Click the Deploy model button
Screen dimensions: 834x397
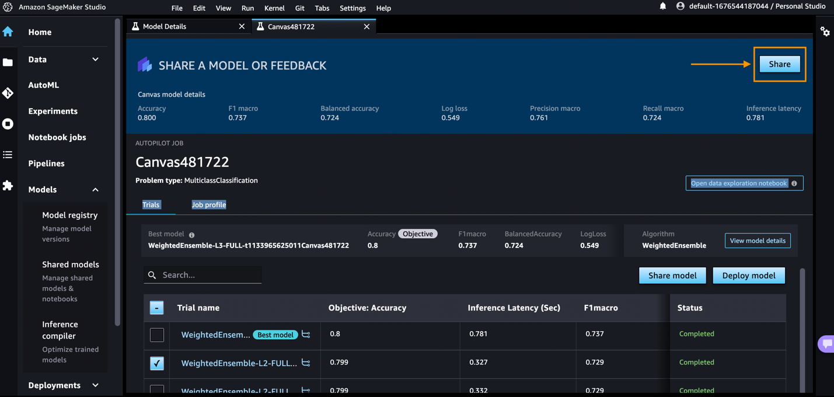[749, 276]
